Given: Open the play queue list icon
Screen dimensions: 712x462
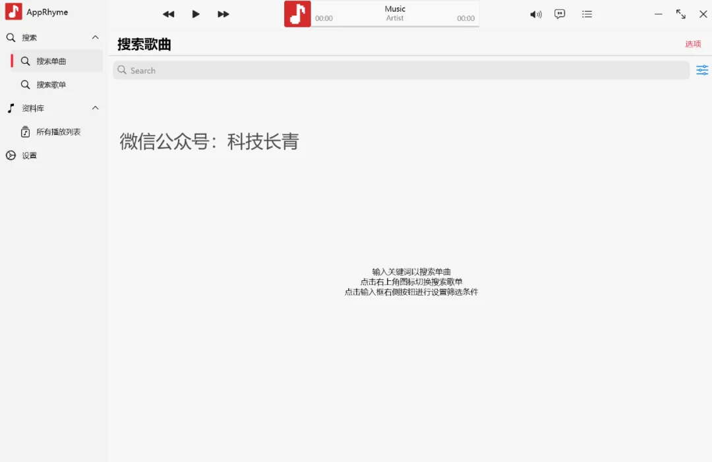Looking at the screenshot, I should pyautogui.click(x=587, y=14).
